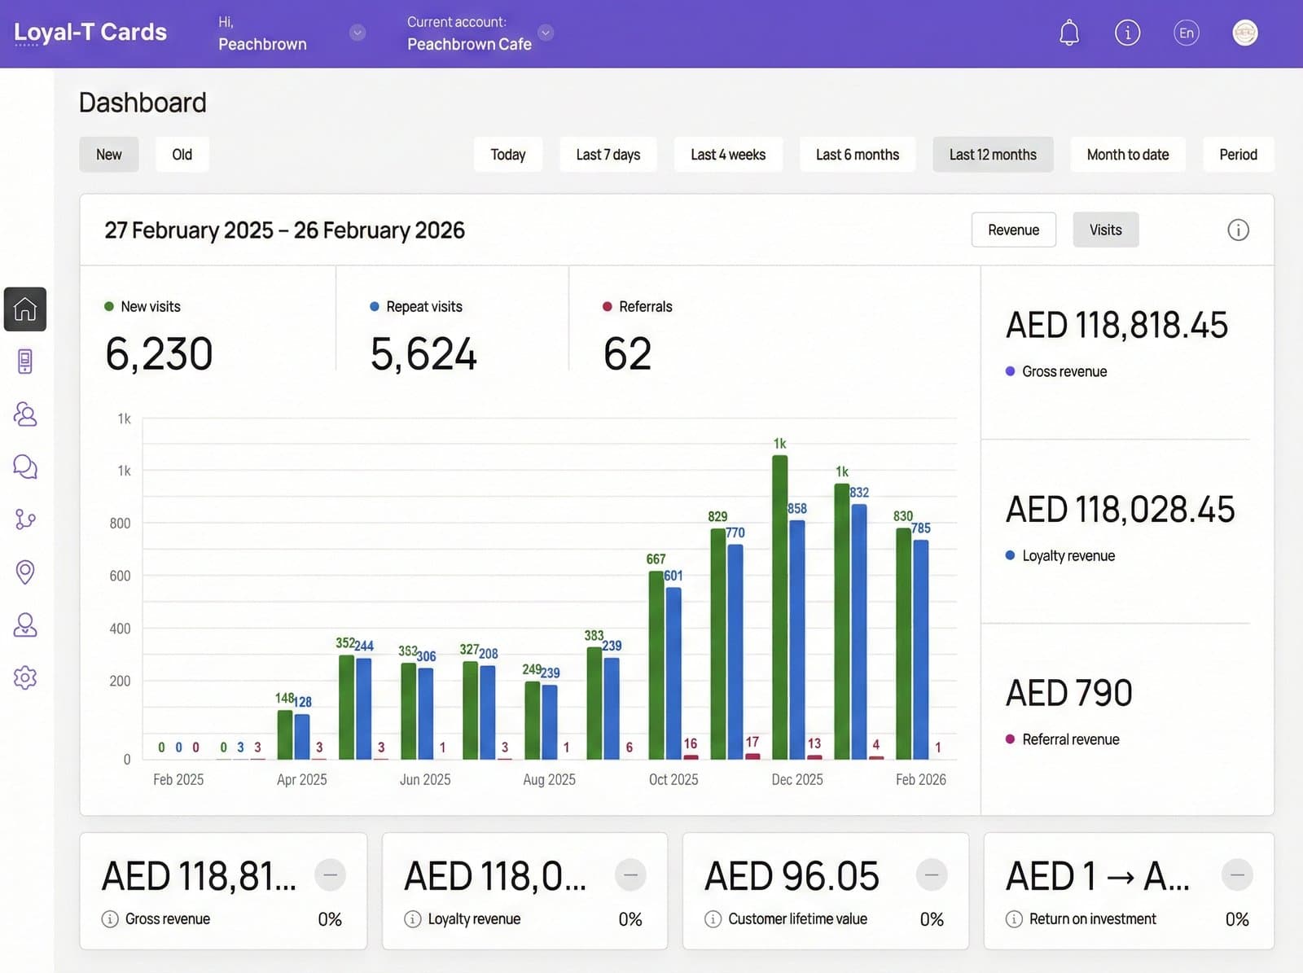Expand the Peachbrown Cafe account dropdown
Image resolution: width=1303 pixels, height=973 pixels.
tap(546, 33)
